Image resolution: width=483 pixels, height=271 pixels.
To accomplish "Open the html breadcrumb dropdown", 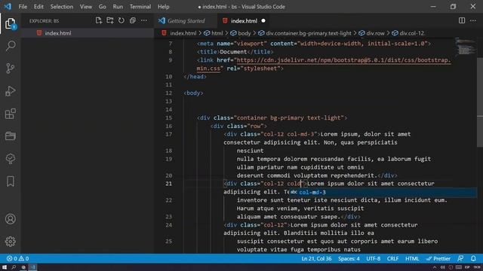I will (217, 33).
